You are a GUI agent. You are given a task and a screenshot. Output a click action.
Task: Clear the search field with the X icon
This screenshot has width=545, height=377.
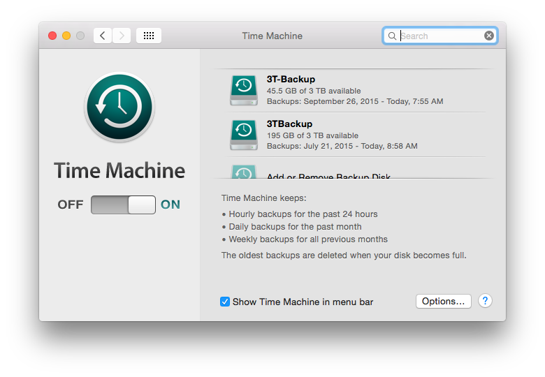(x=489, y=36)
